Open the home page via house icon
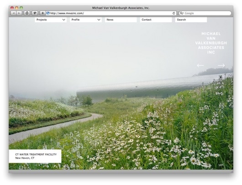This screenshot has width=242, height=185. pos(27,13)
